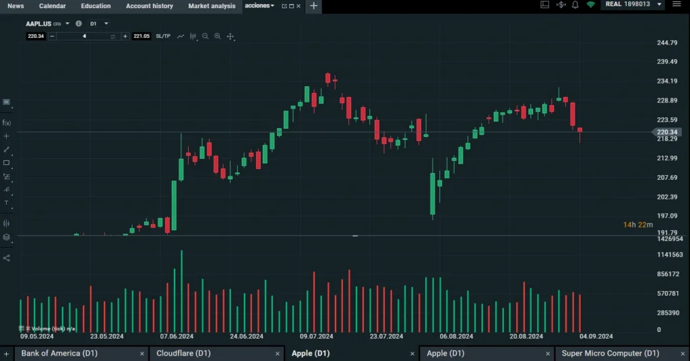The width and height of the screenshot is (690, 361).
Task: Open the chart type candles toolbar icon
Action: 193,36
